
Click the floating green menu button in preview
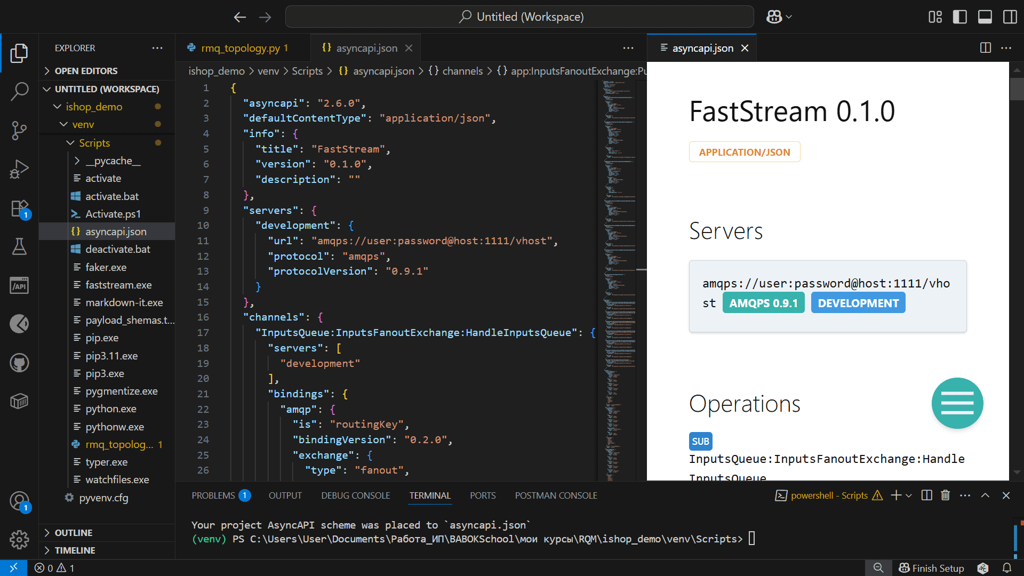point(957,403)
